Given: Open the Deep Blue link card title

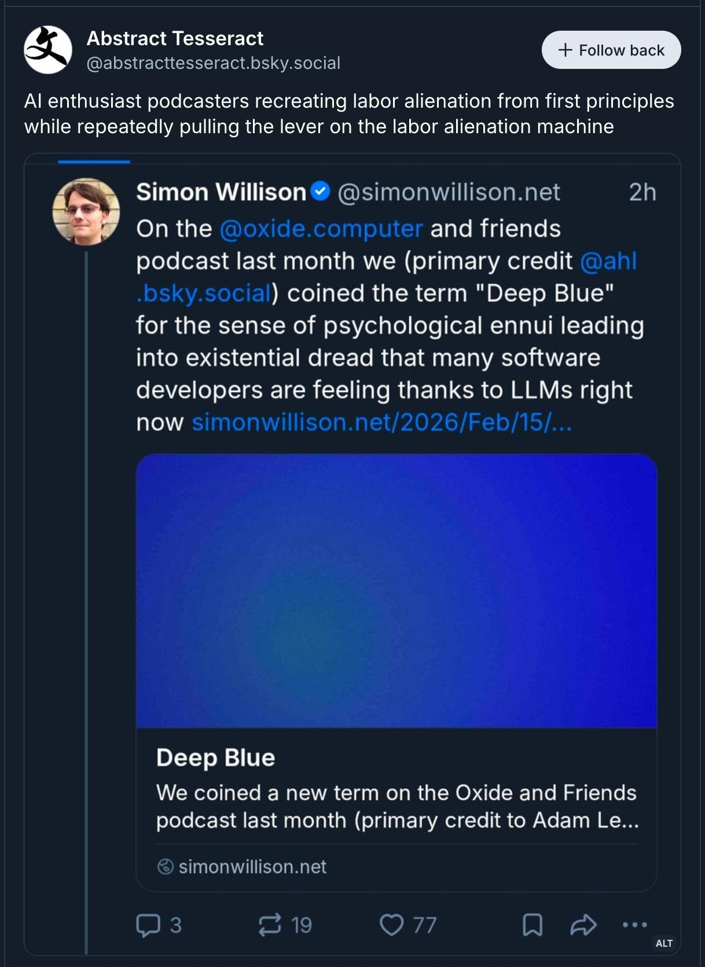Looking at the screenshot, I should click(x=215, y=758).
